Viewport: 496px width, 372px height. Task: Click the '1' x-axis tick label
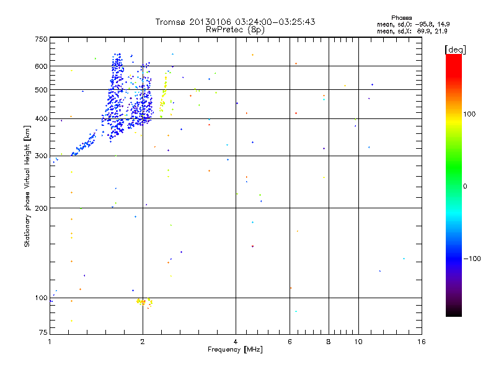pos(50,342)
